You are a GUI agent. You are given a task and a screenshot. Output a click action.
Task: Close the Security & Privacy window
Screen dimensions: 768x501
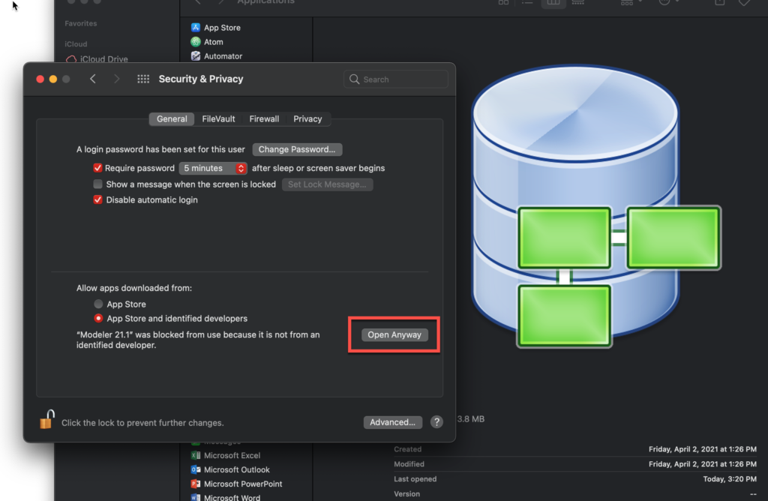pyautogui.click(x=40, y=79)
